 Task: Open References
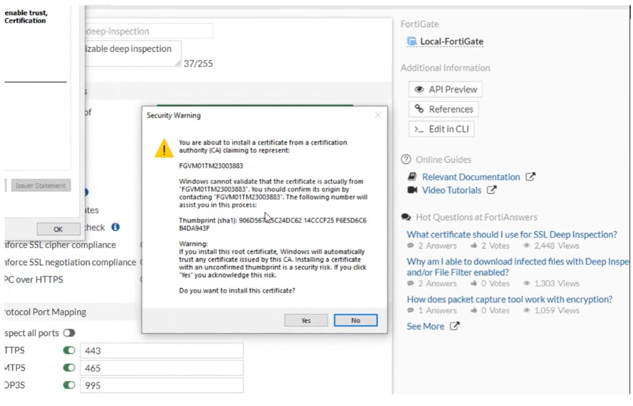[x=444, y=109]
